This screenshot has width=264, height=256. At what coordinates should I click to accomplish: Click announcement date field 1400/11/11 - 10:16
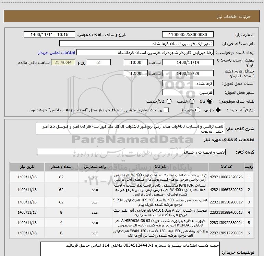(x=49, y=35)
